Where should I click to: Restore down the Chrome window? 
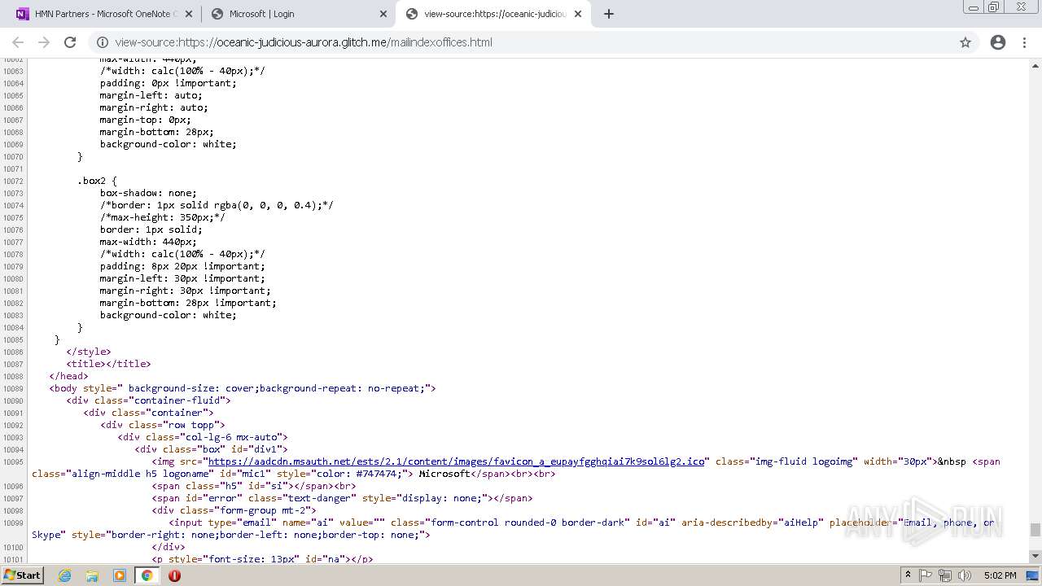(994, 7)
